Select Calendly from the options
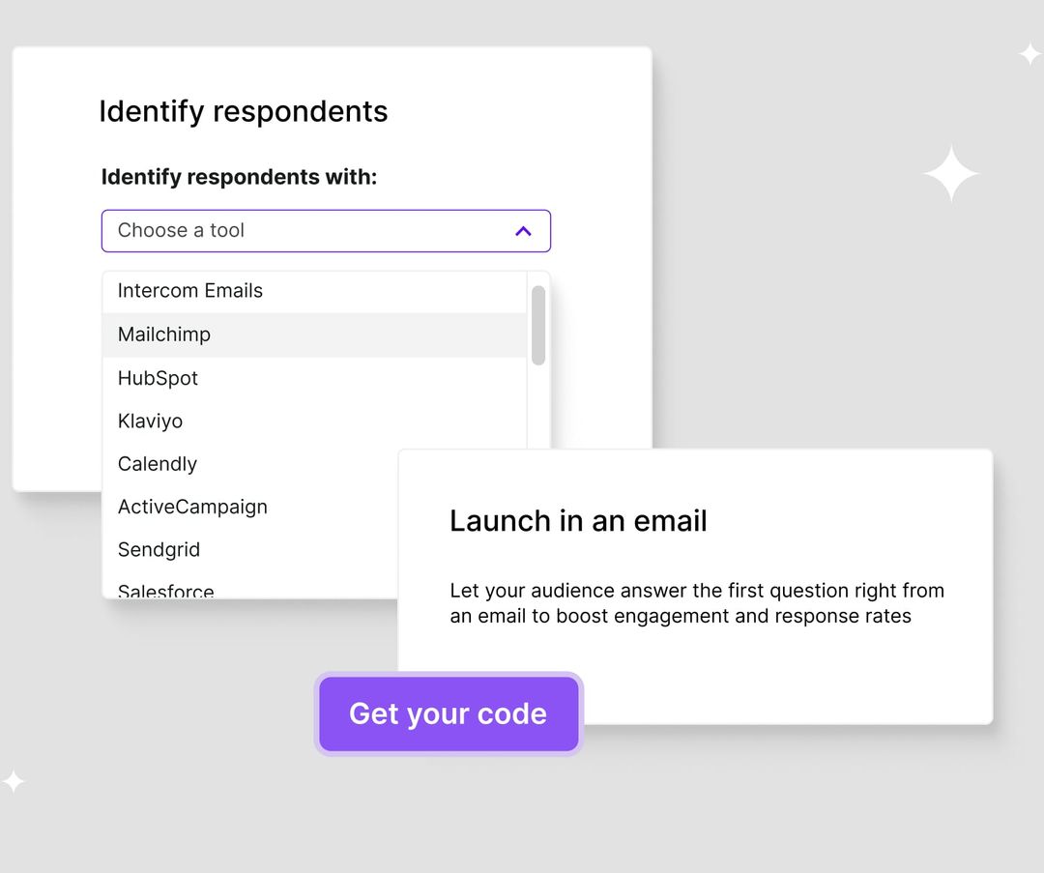This screenshot has height=873, width=1044. (x=157, y=464)
